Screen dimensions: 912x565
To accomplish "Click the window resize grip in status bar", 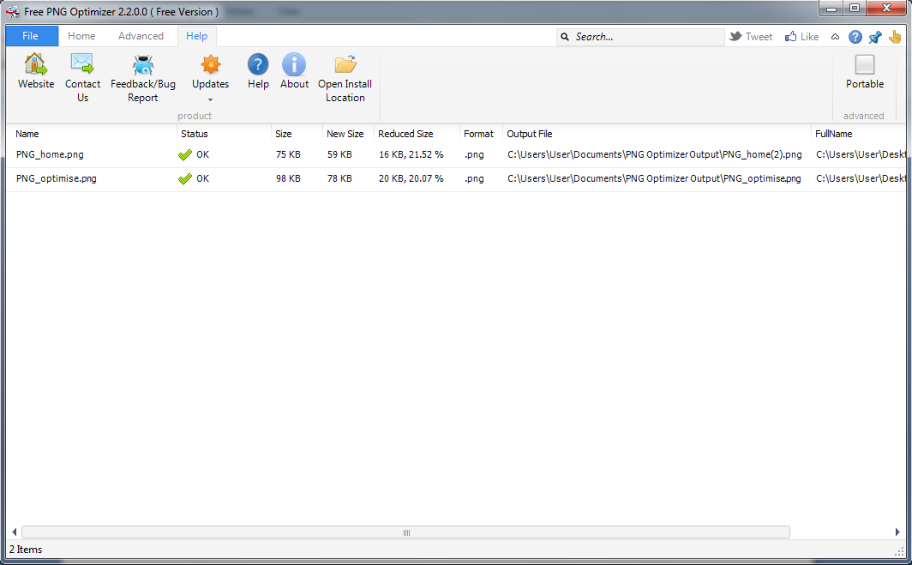I will click(x=900, y=550).
